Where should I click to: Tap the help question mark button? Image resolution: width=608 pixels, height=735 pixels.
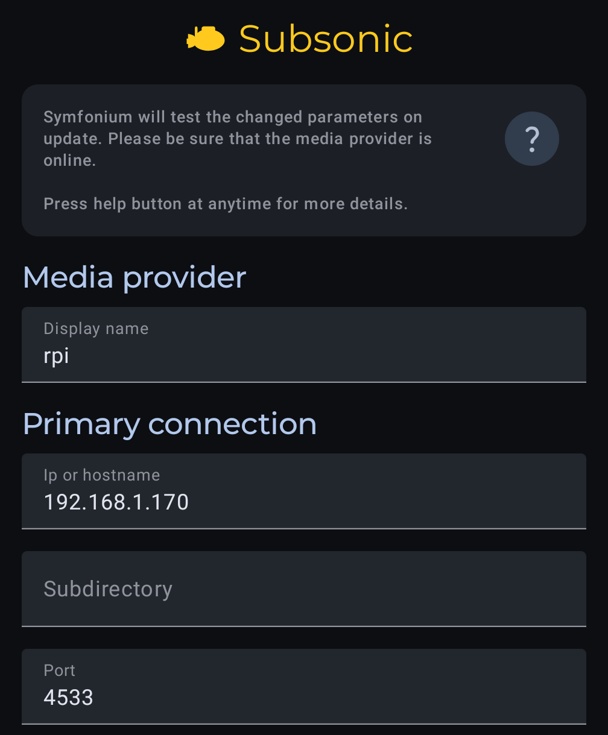(531, 139)
